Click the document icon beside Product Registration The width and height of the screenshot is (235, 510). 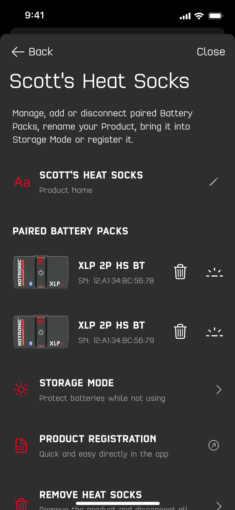(21, 445)
